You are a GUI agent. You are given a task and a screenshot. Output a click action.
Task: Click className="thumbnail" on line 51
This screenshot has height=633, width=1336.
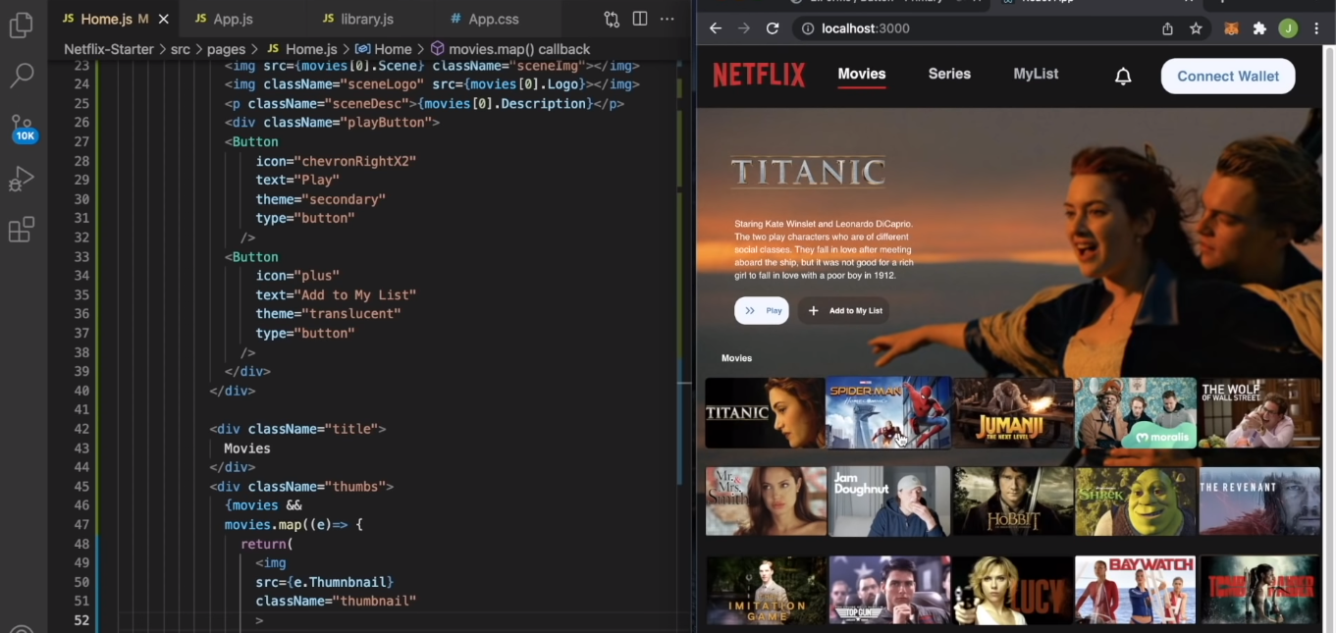click(336, 601)
